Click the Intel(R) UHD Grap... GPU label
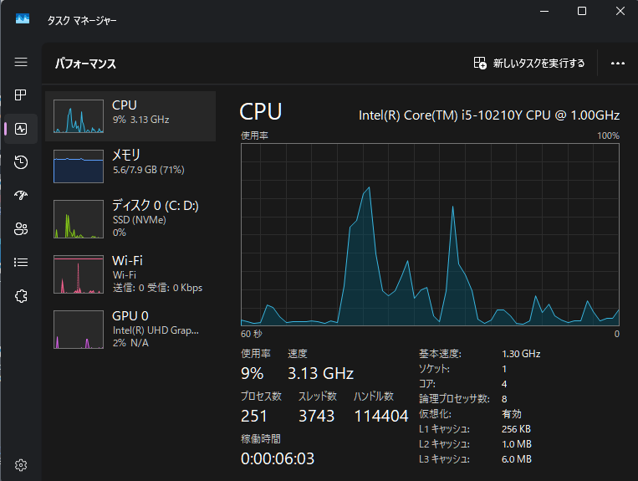This screenshot has width=638, height=481. tap(156, 330)
